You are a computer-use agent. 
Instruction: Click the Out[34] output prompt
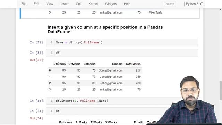37,118
